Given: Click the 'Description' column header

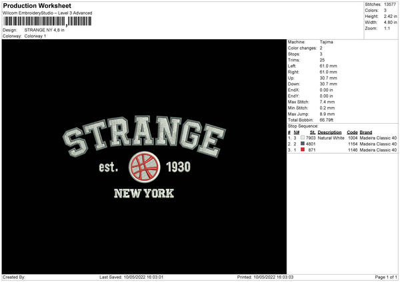Looking at the screenshot, I should (x=329, y=132).
